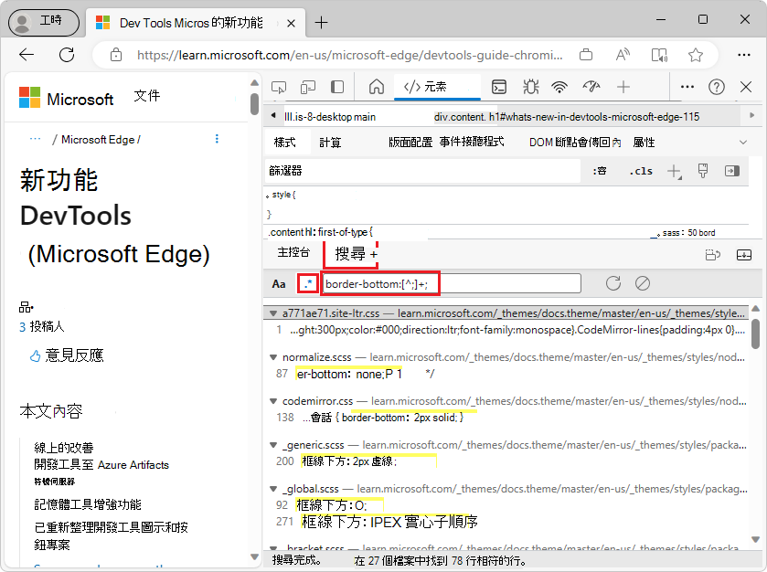The height and width of the screenshot is (572, 767).
Task: Switch to the 版面配置 layout tab
Action: click(410, 143)
